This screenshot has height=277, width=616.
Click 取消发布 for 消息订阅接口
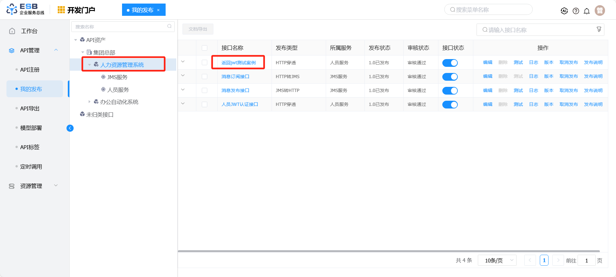(569, 77)
